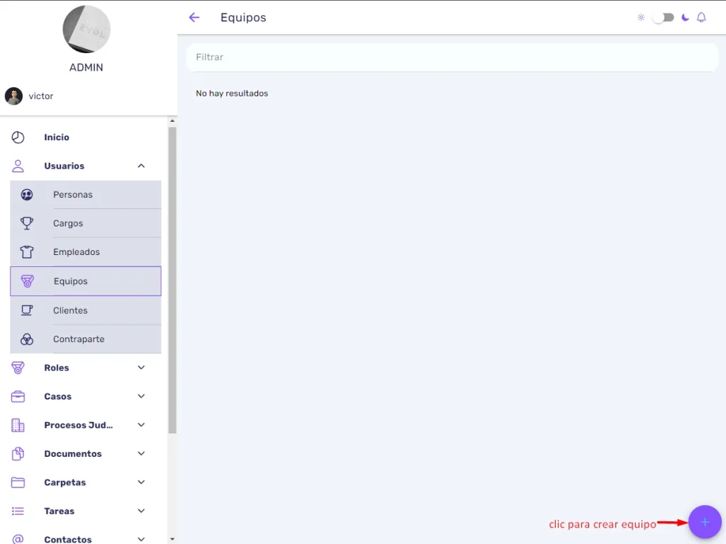This screenshot has width=726, height=544.
Task: Click the Usuarios person icon
Action: [x=18, y=166]
